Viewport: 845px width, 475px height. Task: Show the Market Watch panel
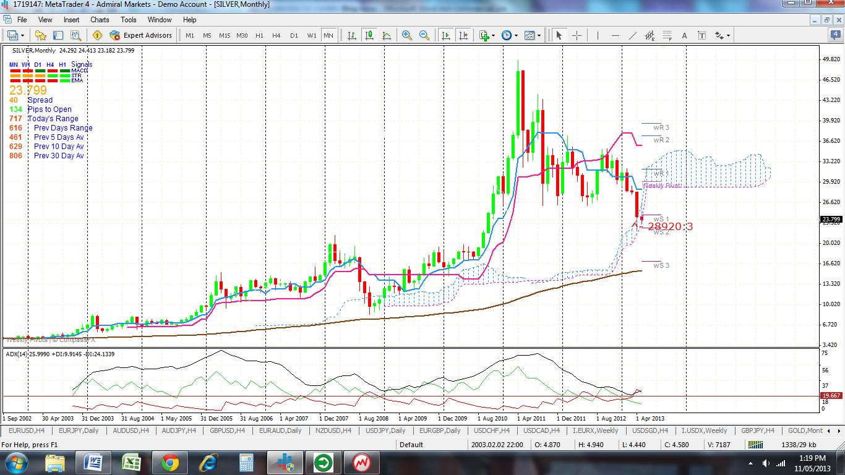click(x=41, y=35)
